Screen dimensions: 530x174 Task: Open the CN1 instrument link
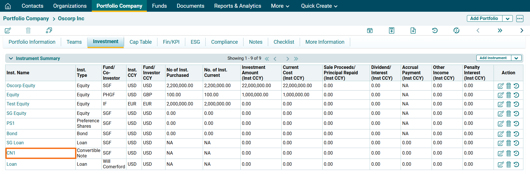pyautogui.click(x=11, y=153)
